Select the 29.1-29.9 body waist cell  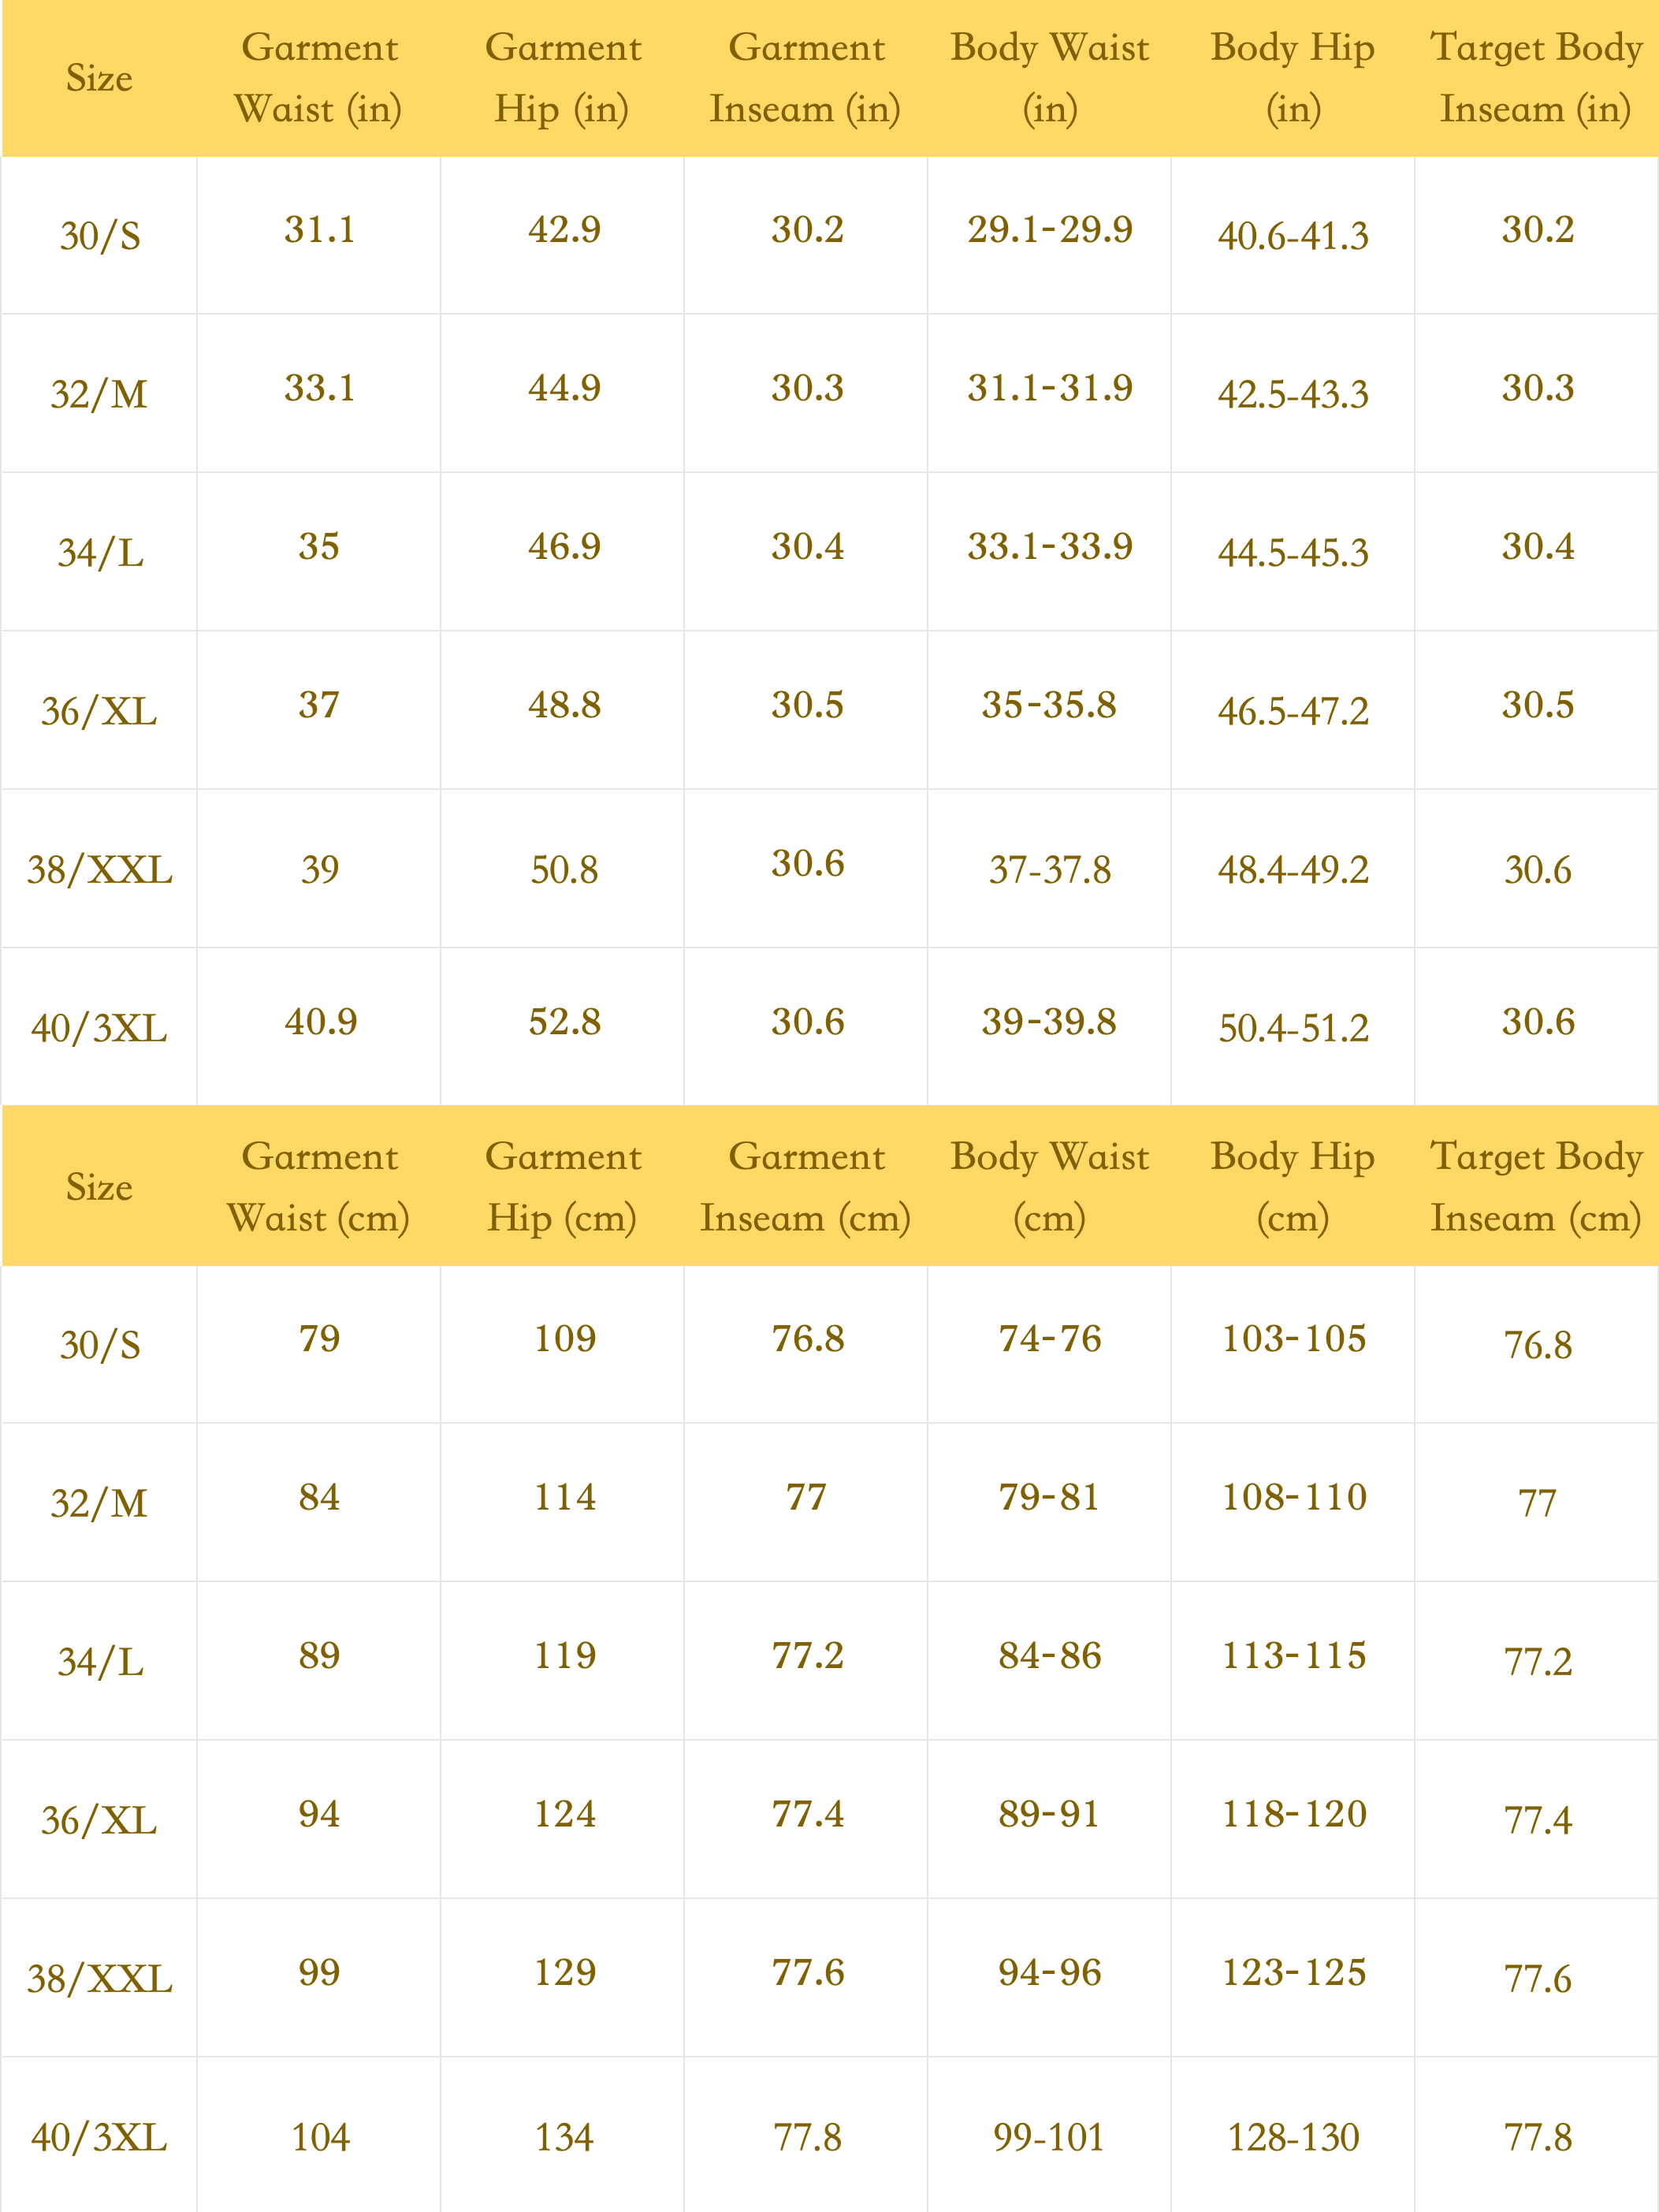point(1049,230)
